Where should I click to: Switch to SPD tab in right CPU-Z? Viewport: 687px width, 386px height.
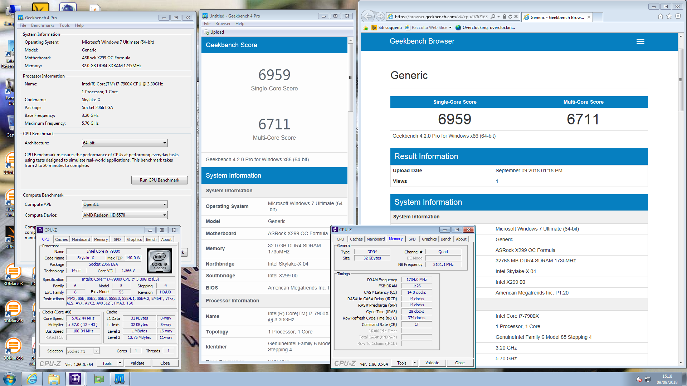tap(412, 239)
